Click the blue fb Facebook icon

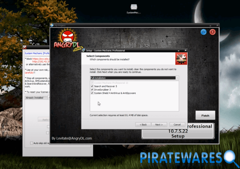click(x=204, y=32)
